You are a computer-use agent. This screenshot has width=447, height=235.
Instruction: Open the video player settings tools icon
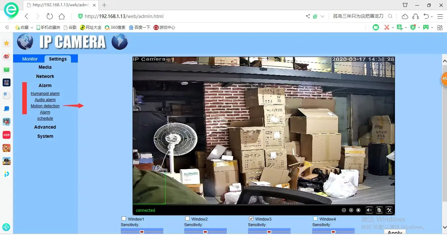pyautogui.click(x=389, y=210)
